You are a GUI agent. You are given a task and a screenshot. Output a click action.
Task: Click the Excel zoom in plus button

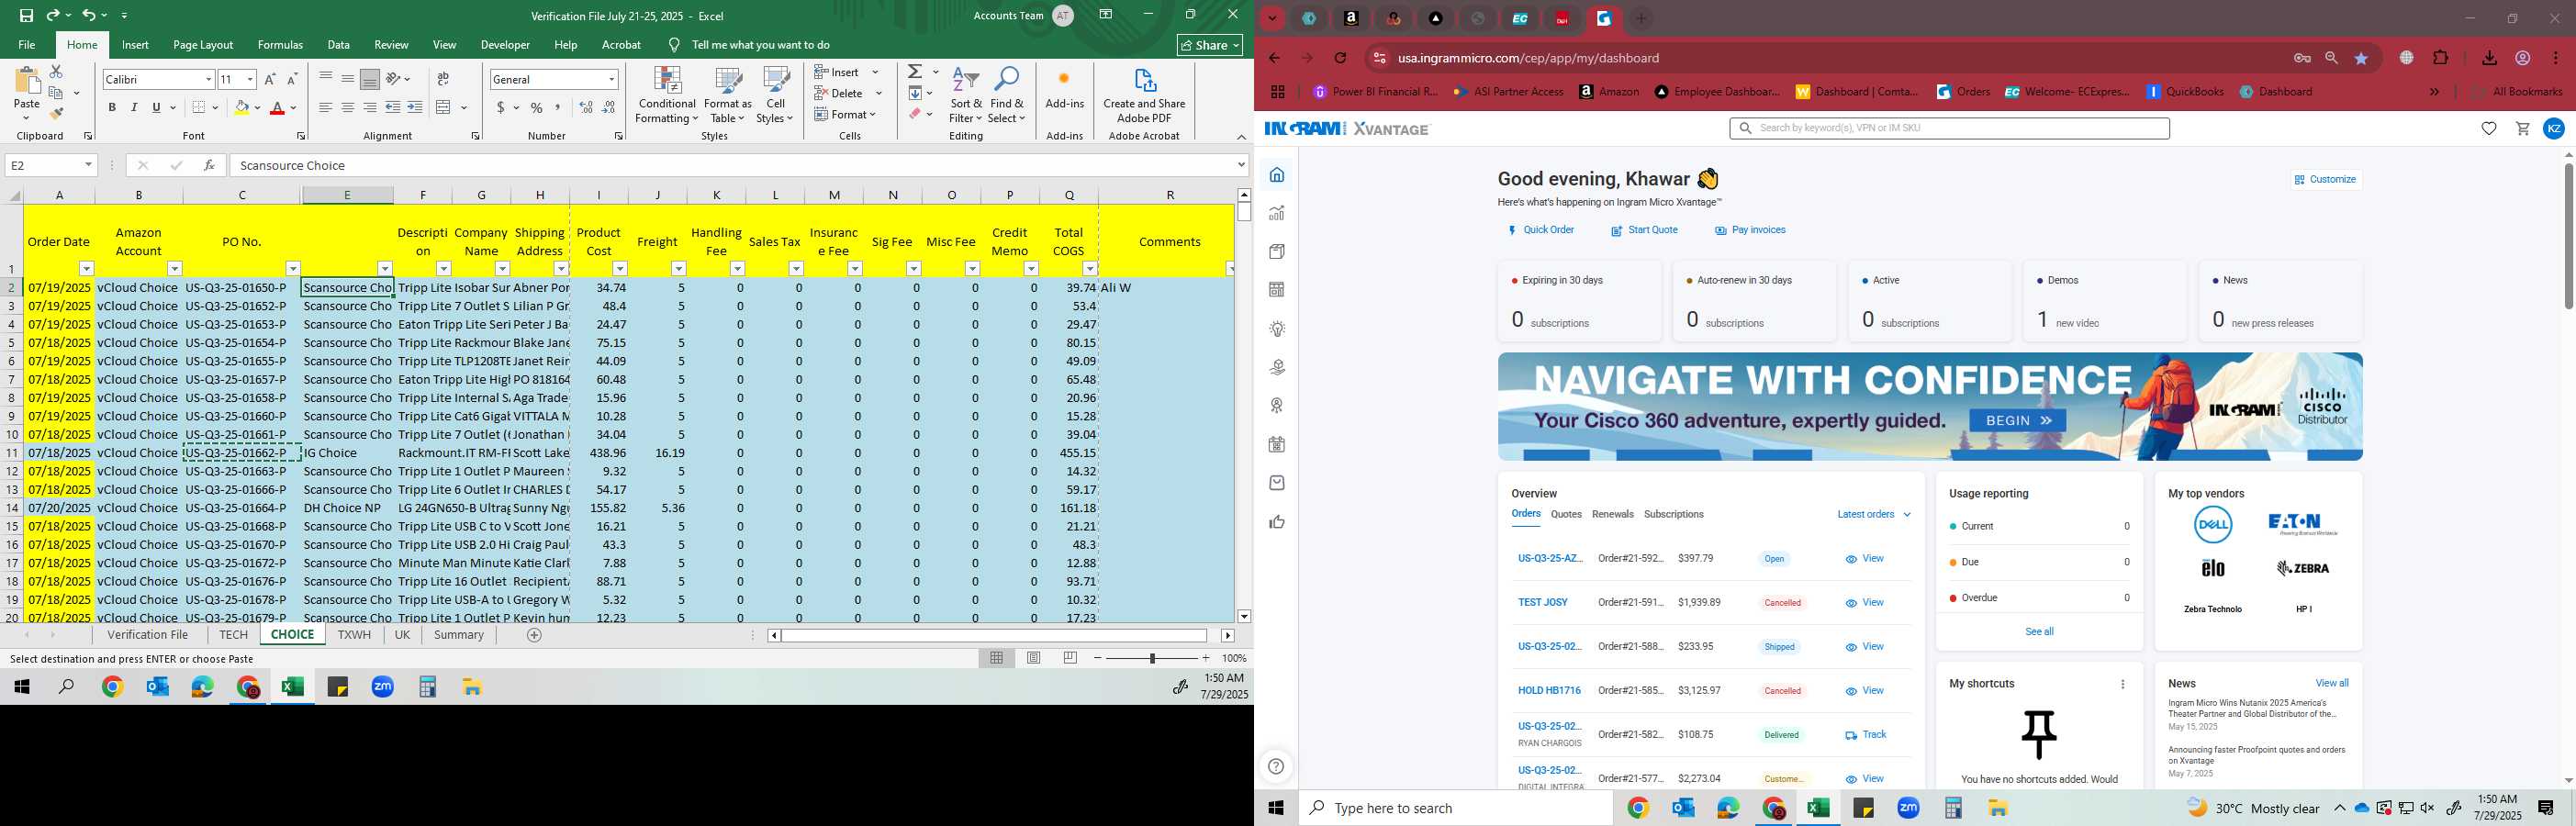[x=1206, y=658]
